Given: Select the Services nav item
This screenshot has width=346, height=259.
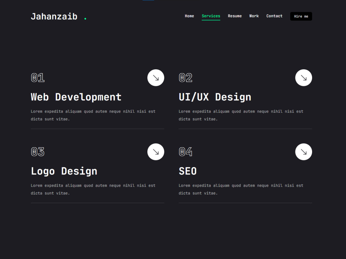Looking at the screenshot, I should tap(211, 16).
